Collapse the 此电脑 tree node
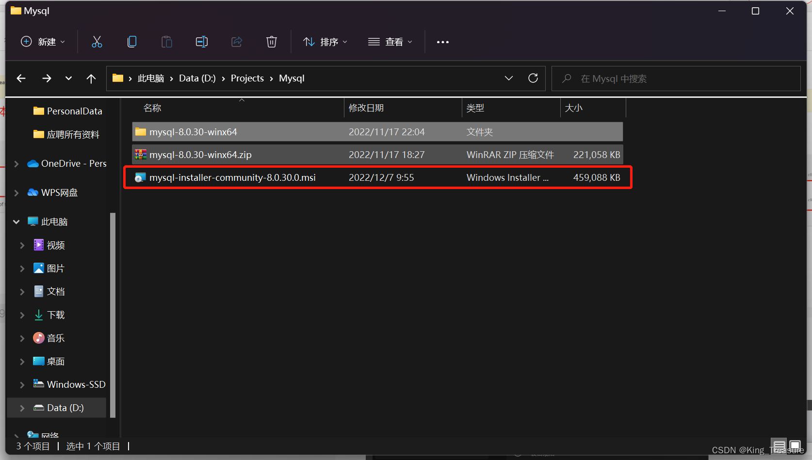The image size is (812, 460). pyautogui.click(x=16, y=222)
